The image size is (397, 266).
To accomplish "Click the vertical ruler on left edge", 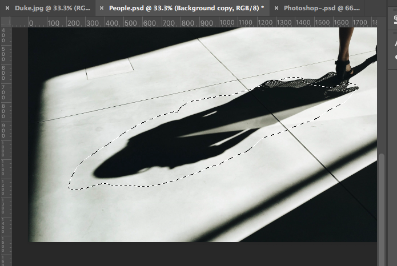I will [x=6, y=143].
